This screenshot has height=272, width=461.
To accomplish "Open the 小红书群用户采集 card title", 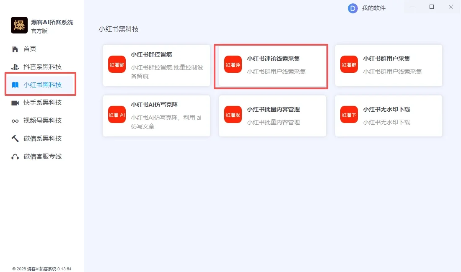I will click(x=387, y=59).
